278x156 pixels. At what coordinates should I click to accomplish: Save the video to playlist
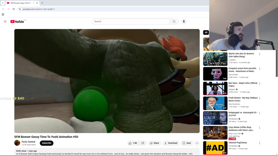(187, 143)
